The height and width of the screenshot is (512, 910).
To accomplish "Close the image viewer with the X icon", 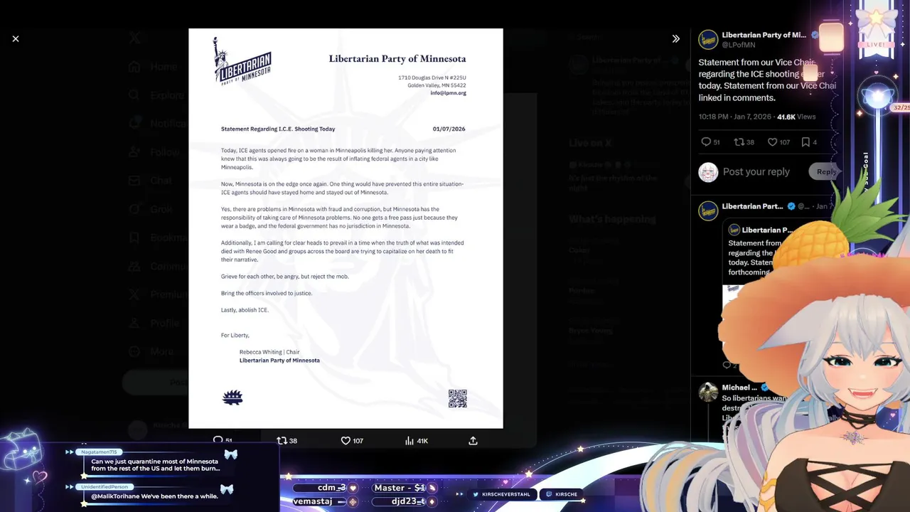I will pos(16,38).
